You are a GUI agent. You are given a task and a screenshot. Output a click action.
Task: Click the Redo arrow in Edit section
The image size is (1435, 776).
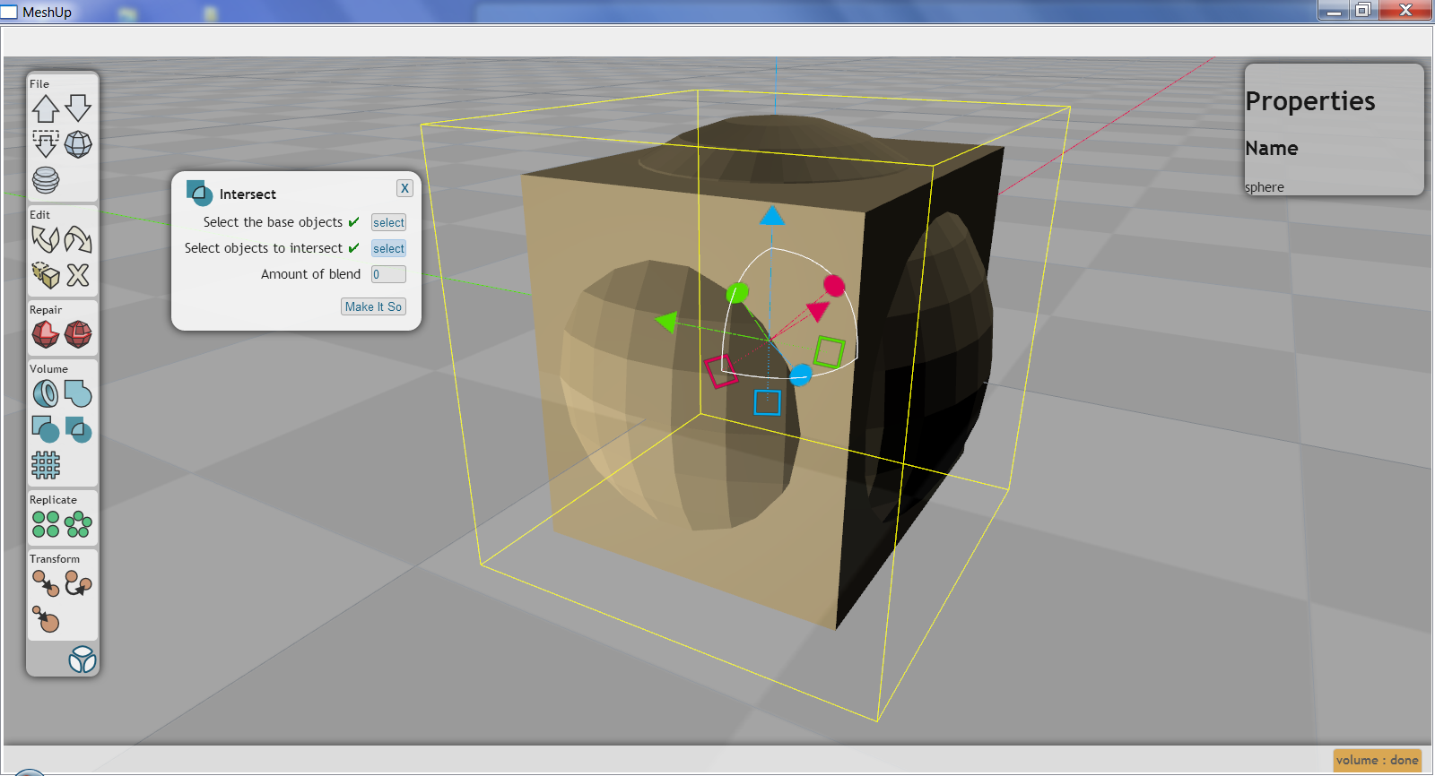tap(78, 239)
